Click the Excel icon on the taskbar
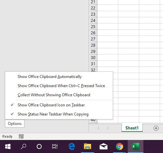Screen dimensions: 163x153 point(136,146)
